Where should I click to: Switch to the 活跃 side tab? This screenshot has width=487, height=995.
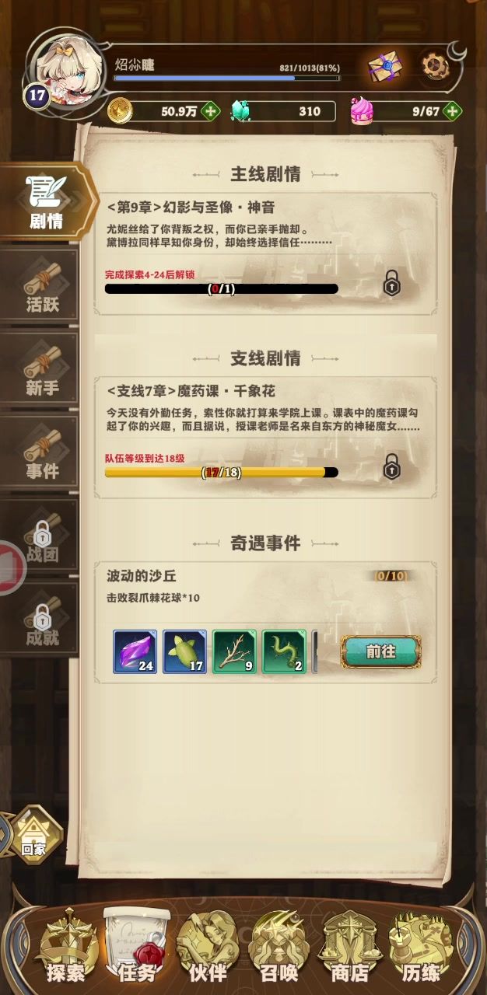point(40,286)
